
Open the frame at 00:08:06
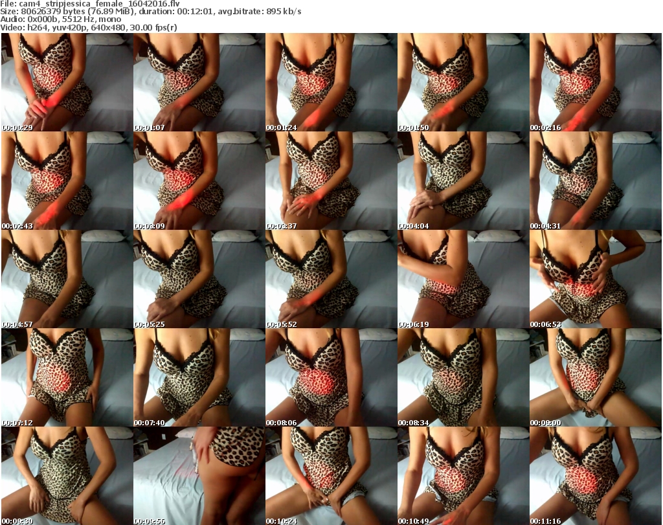331,378
